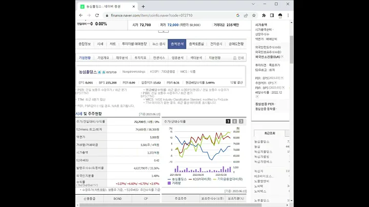Click the BOND column header
This screenshot has width=369, height=207.
point(118,199)
